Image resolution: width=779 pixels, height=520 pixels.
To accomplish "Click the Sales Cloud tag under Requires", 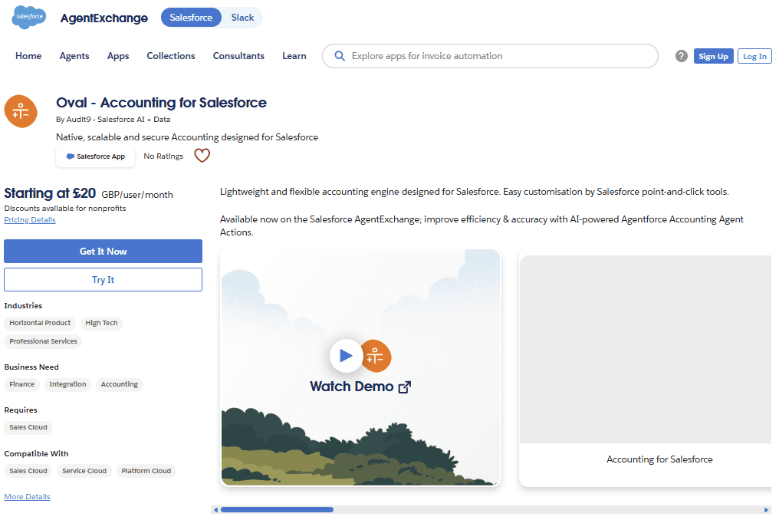I will (28, 427).
